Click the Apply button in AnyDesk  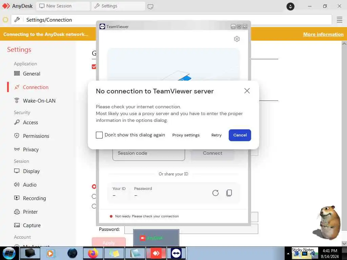(109, 242)
